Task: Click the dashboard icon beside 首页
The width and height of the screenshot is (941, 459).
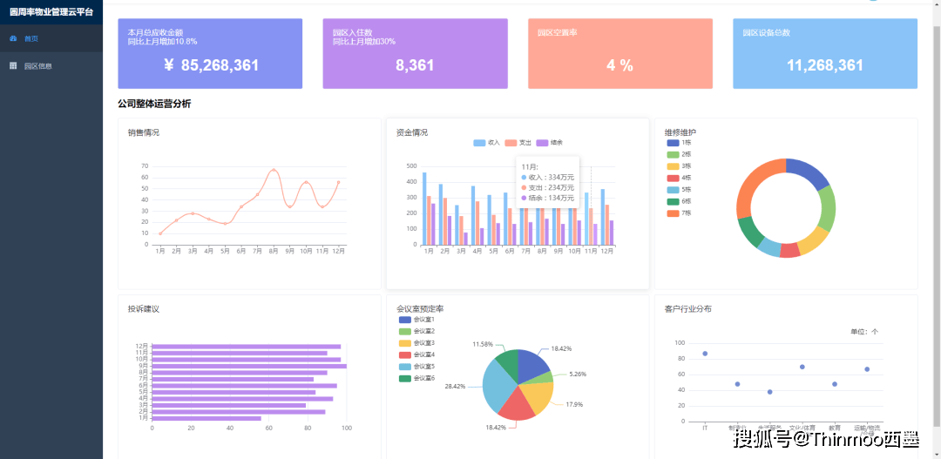Action: (x=13, y=38)
